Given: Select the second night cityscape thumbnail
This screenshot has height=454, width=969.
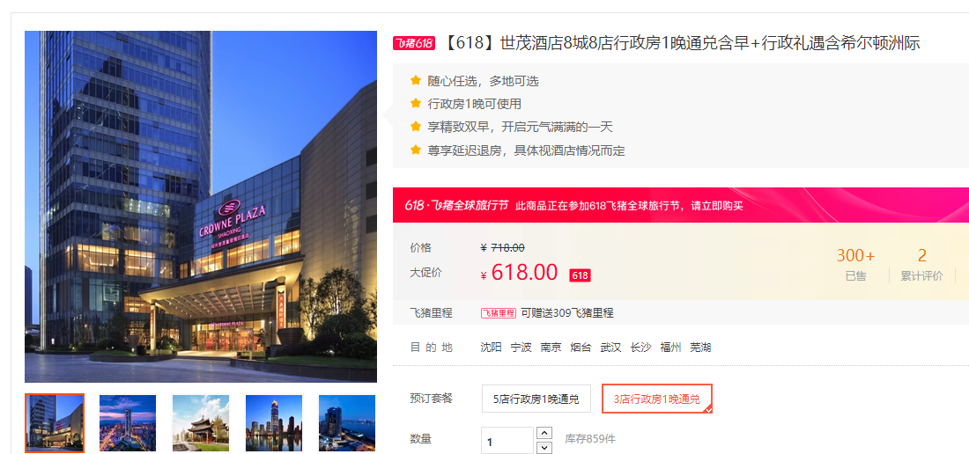Looking at the screenshot, I should coord(128,423).
